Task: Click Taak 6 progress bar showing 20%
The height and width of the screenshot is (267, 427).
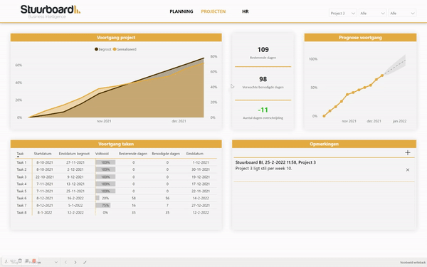Action: click(97, 198)
